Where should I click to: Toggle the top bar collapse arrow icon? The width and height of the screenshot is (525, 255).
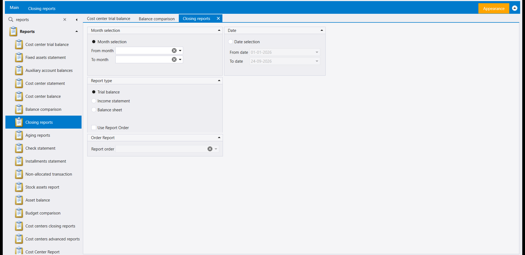click(515, 8)
